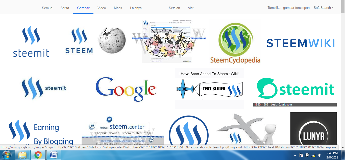
Task: Click the beat.10ztalk.com image caption
Action: pyautogui.click(x=295, y=104)
